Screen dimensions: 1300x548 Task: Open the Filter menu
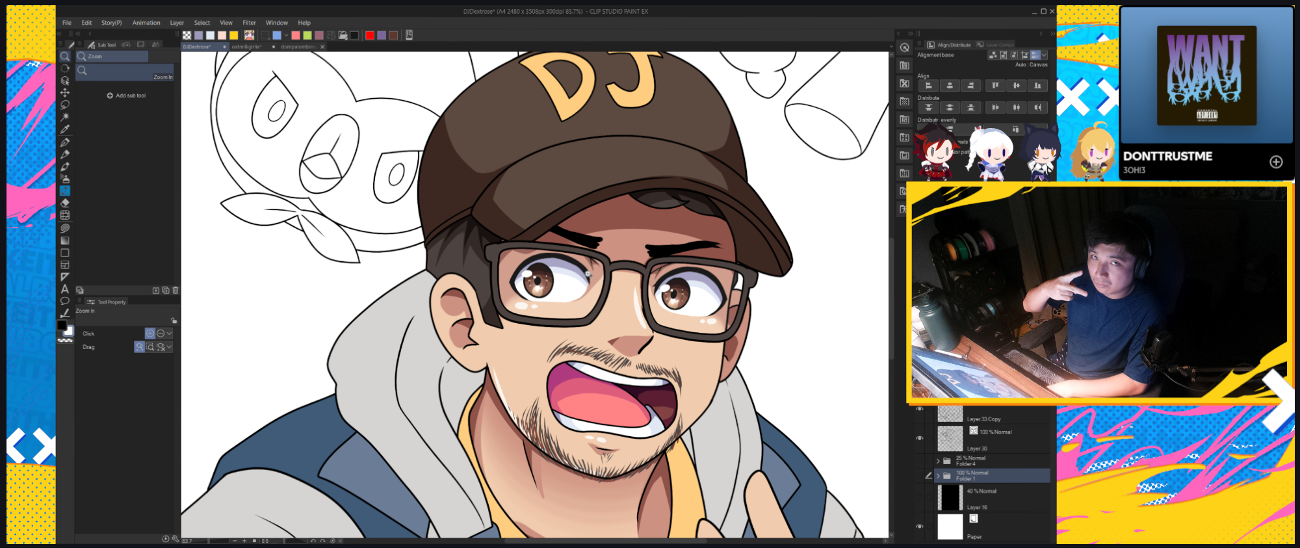(249, 23)
